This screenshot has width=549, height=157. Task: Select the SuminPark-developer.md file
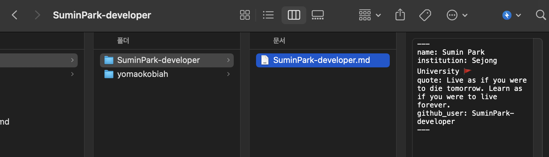[x=323, y=60]
